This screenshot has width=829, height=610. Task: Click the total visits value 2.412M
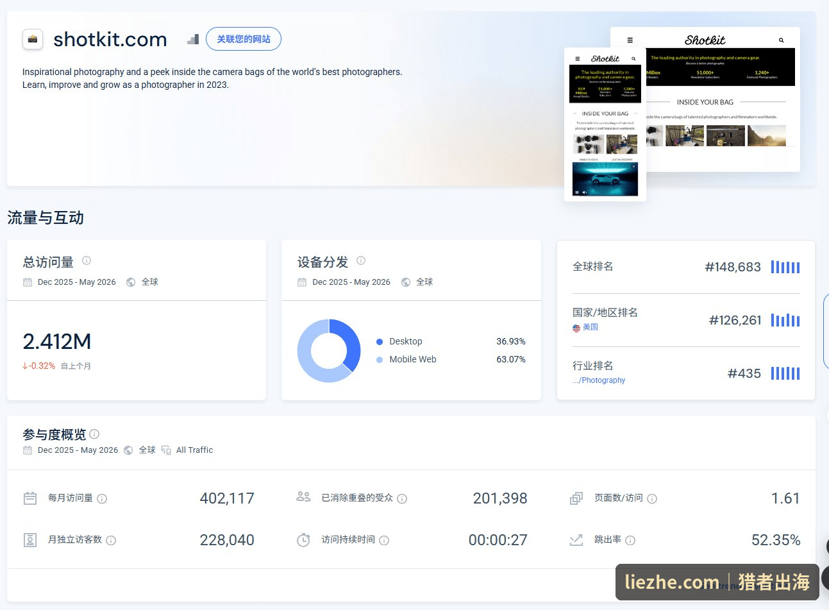[57, 342]
